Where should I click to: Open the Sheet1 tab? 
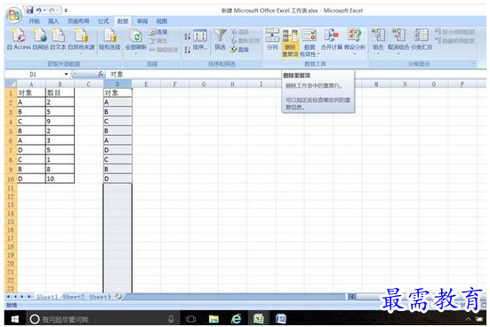47,297
